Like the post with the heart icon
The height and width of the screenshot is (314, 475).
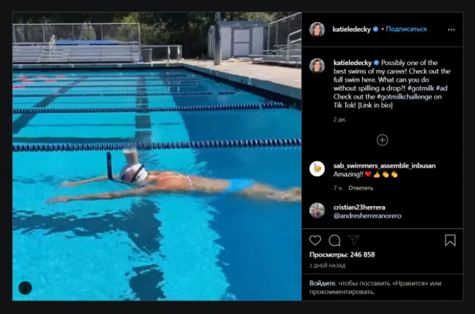coord(316,241)
